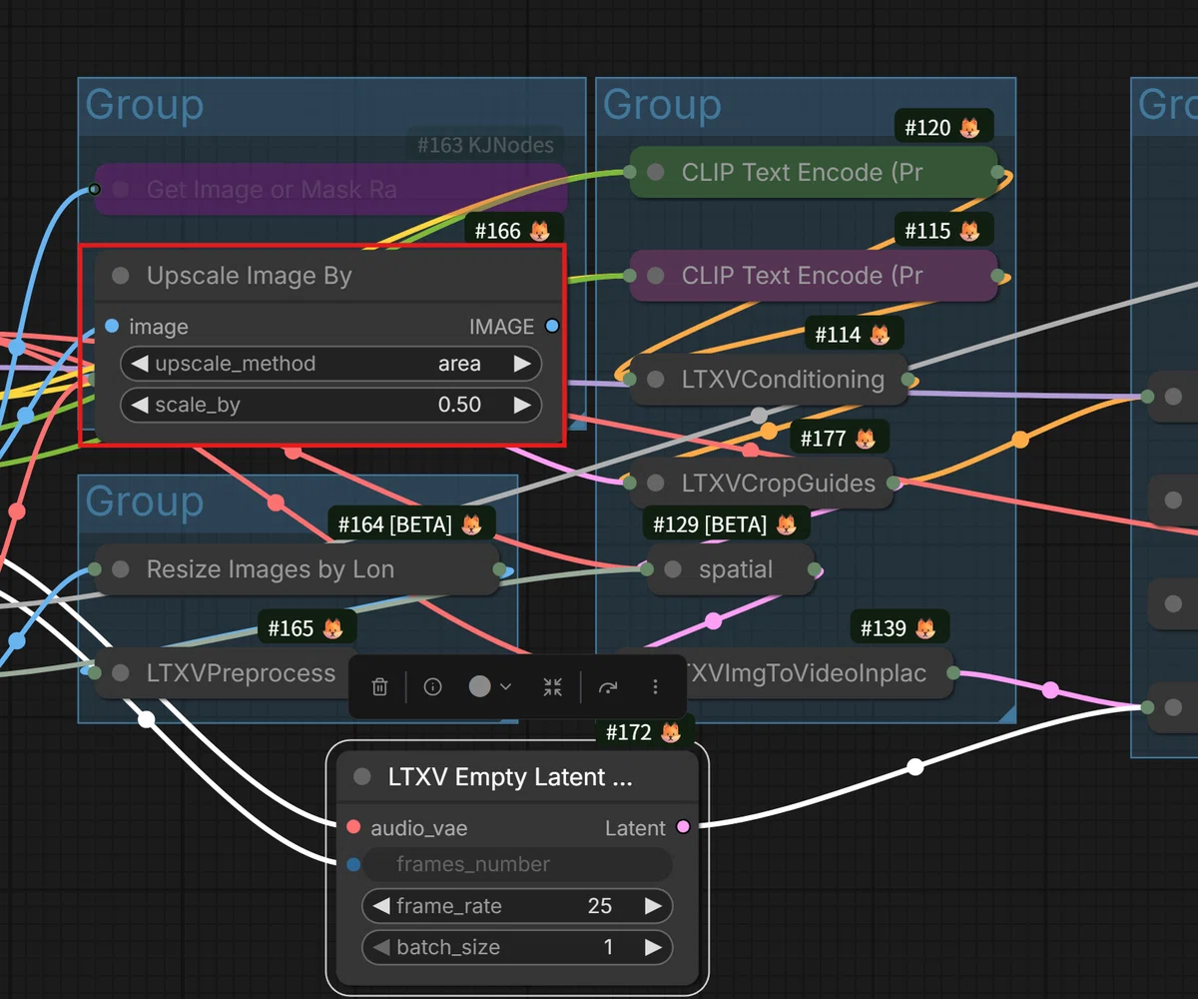This screenshot has width=1198, height=999.
Task: Collapse the Upscale Image By node
Action: point(121,276)
